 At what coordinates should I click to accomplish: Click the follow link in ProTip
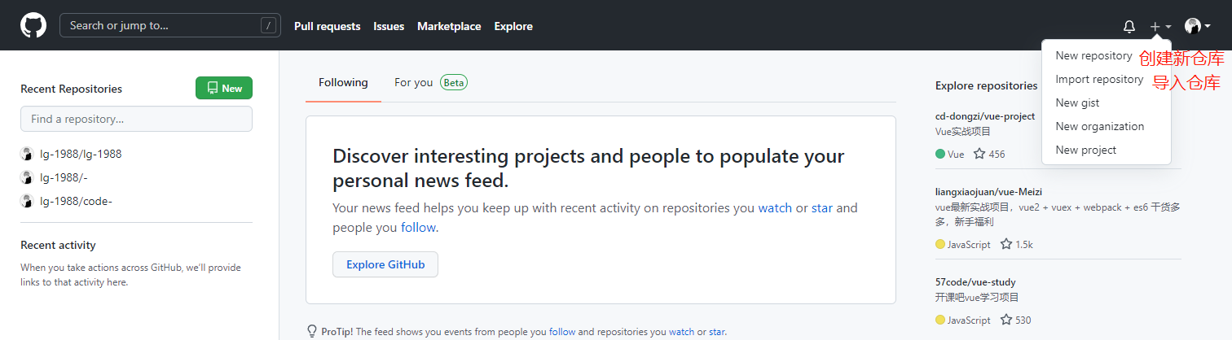(562, 332)
